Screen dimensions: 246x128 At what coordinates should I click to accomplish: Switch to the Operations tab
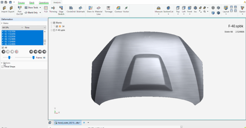coord(44,3)
